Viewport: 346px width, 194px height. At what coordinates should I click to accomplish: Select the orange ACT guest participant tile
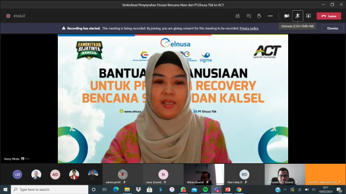tap(325, 174)
